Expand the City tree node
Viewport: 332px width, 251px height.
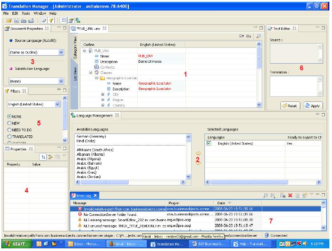tap(103, 94)
